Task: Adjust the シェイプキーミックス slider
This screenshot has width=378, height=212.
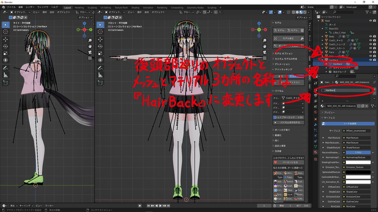Action: [289, 117]
